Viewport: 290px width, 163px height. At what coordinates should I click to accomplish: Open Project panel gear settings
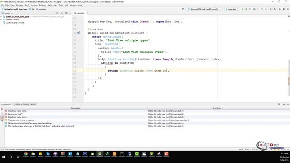(x=66, y=13)
